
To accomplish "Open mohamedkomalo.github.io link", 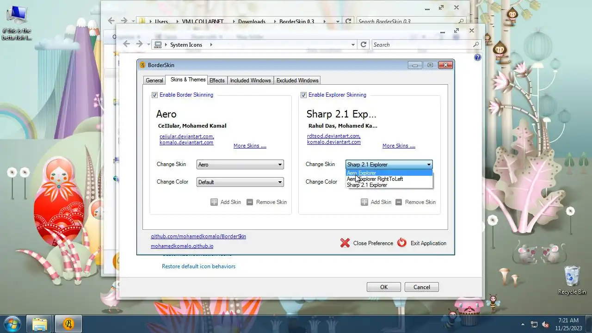I will click(x=182, y=247).
